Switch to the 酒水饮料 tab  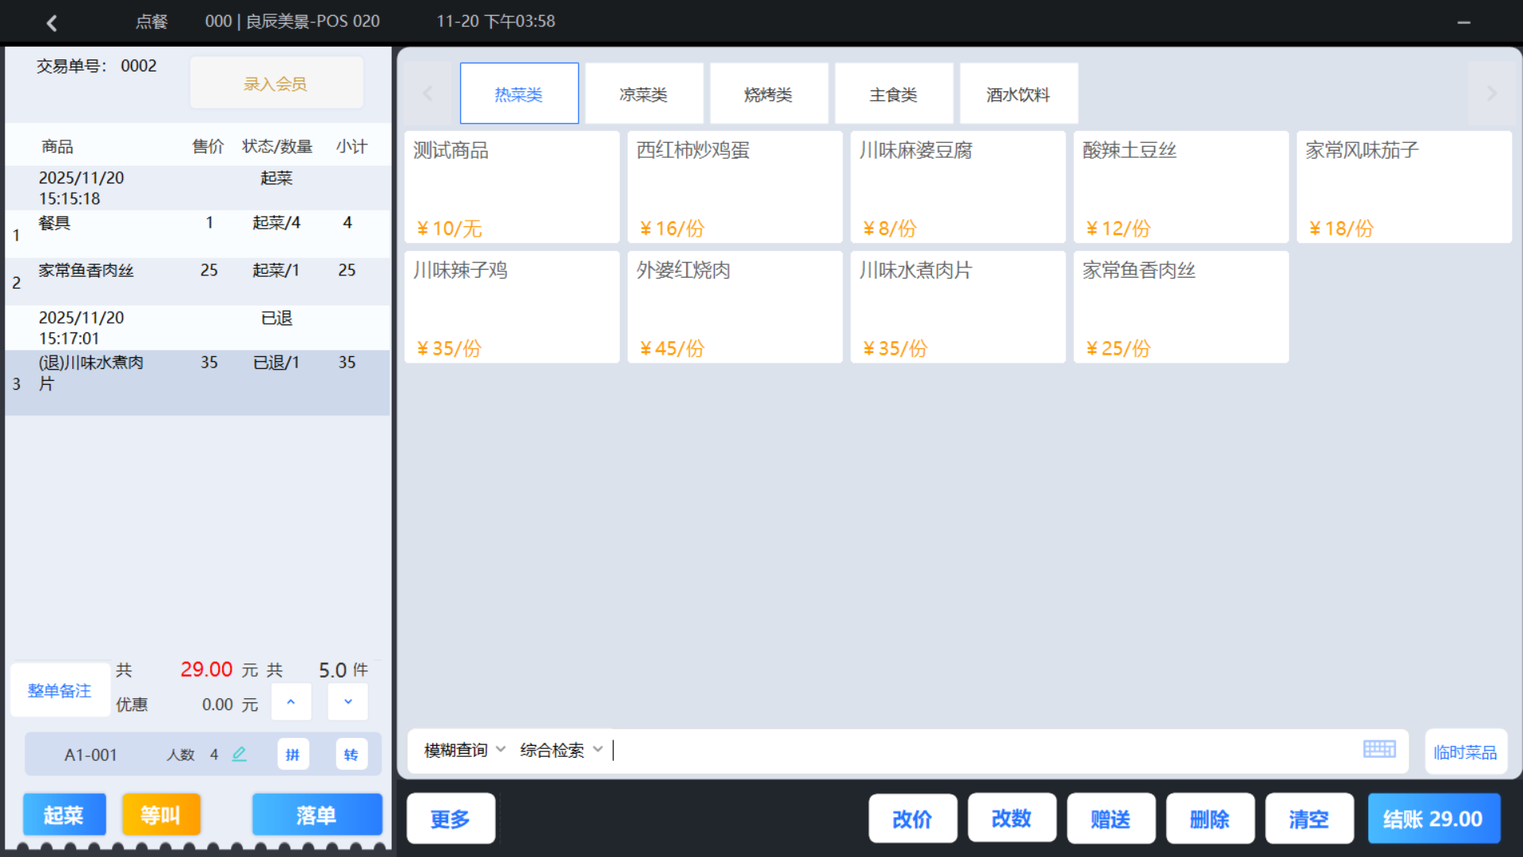click(x=1018, y=94)
